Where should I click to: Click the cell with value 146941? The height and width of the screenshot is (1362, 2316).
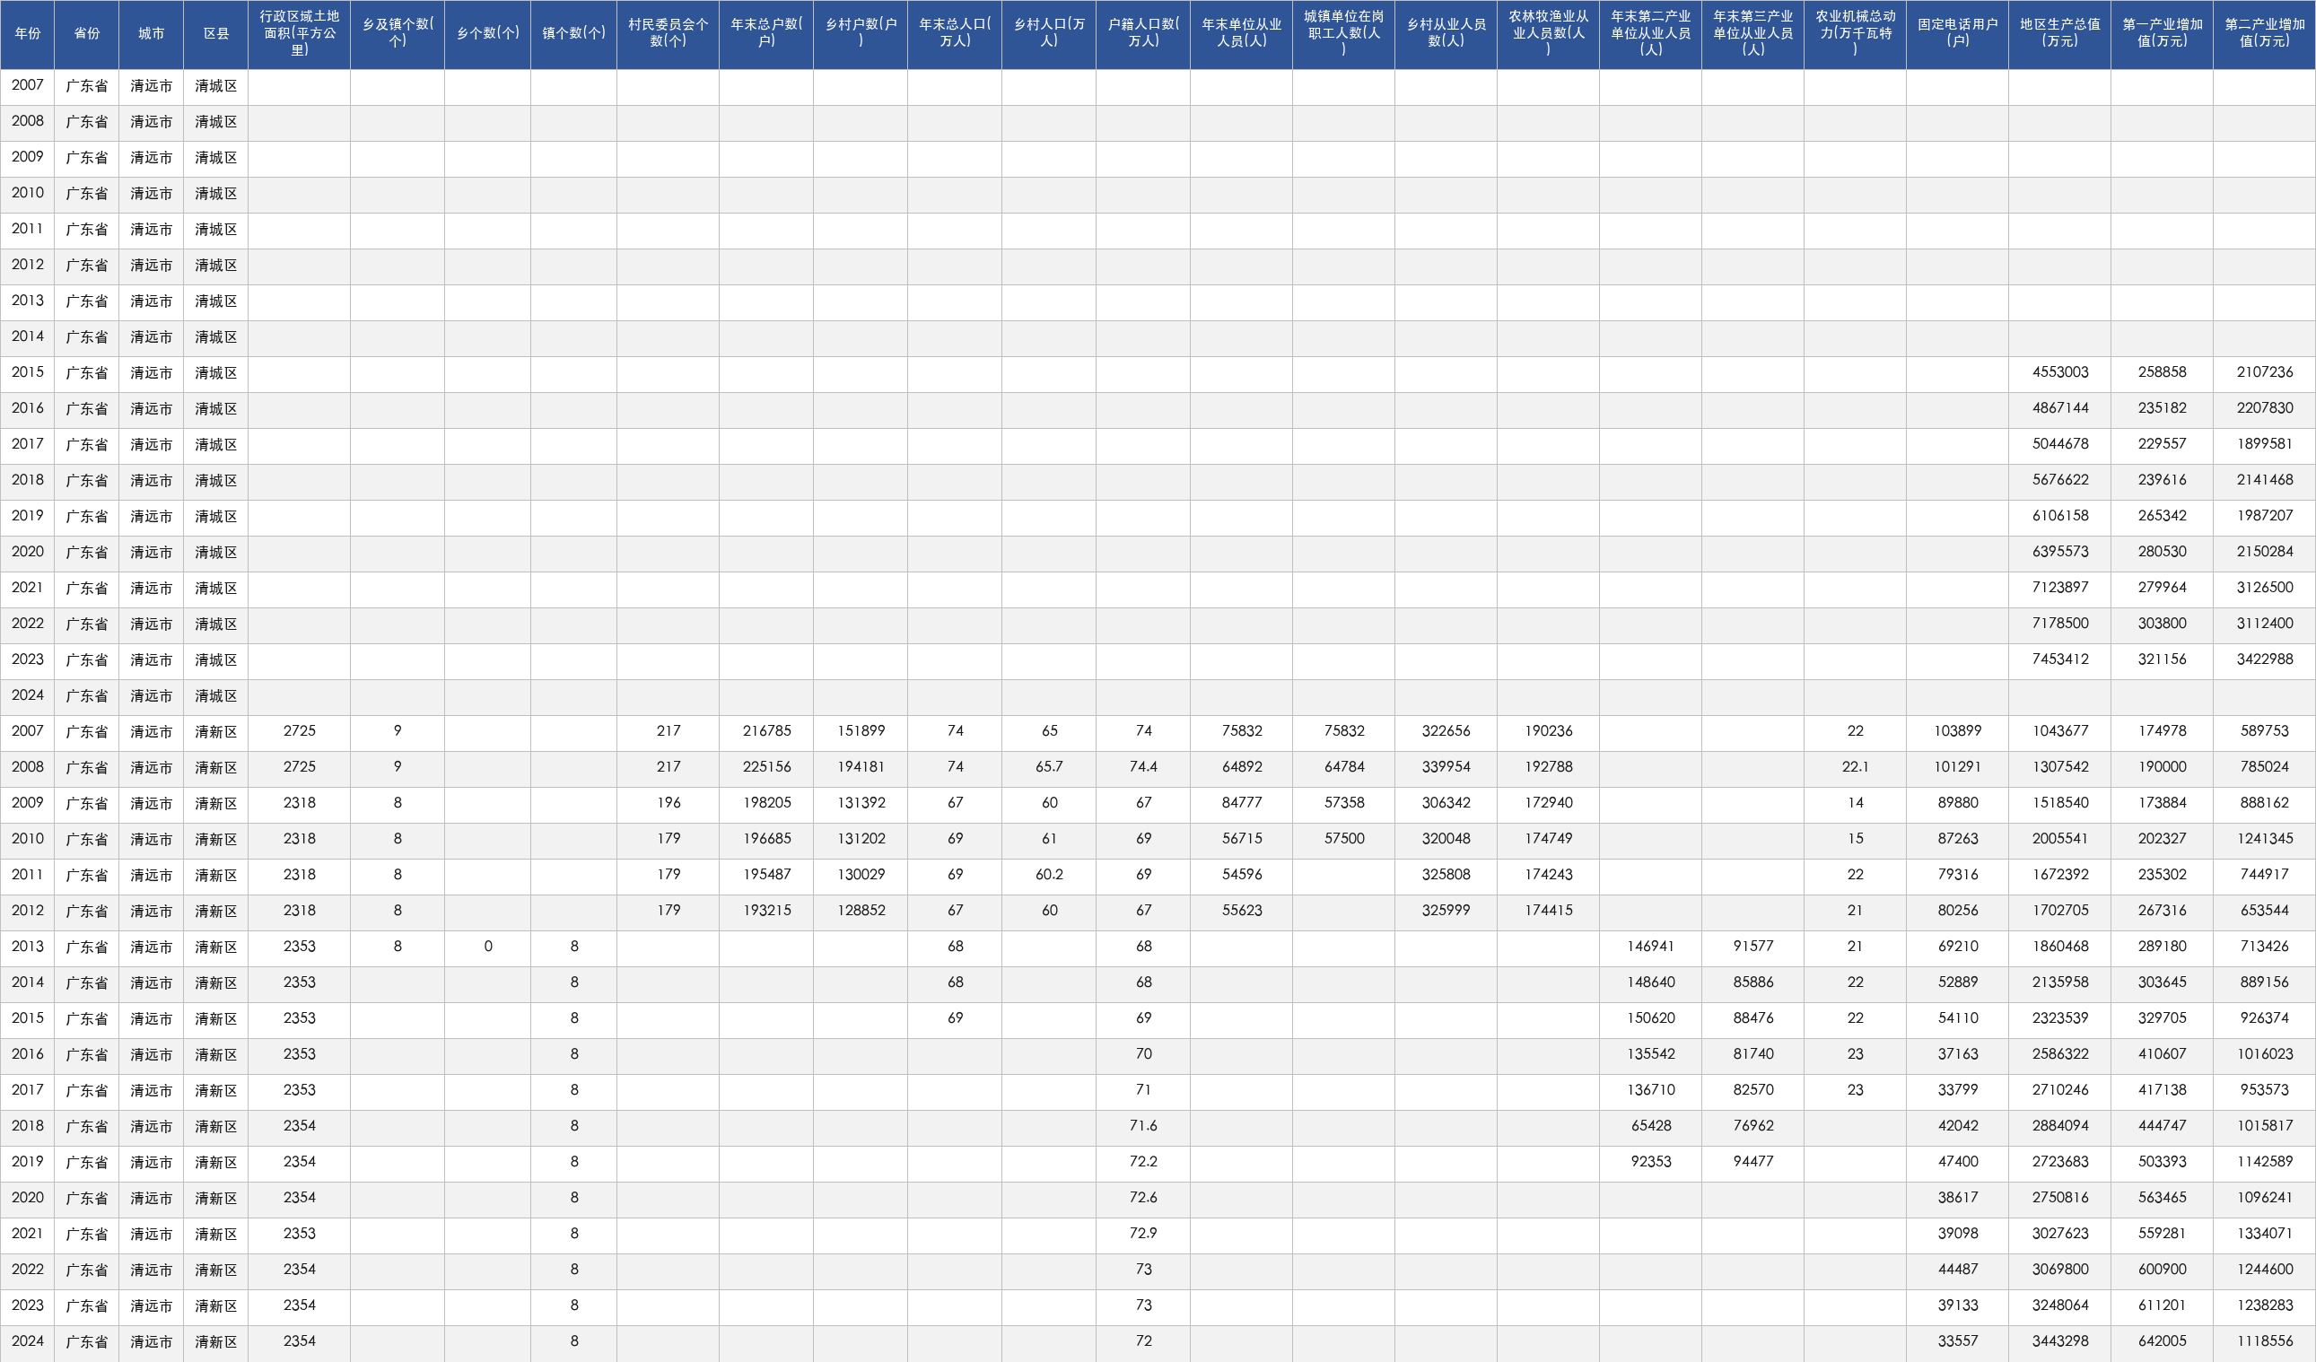(1650, 947)
